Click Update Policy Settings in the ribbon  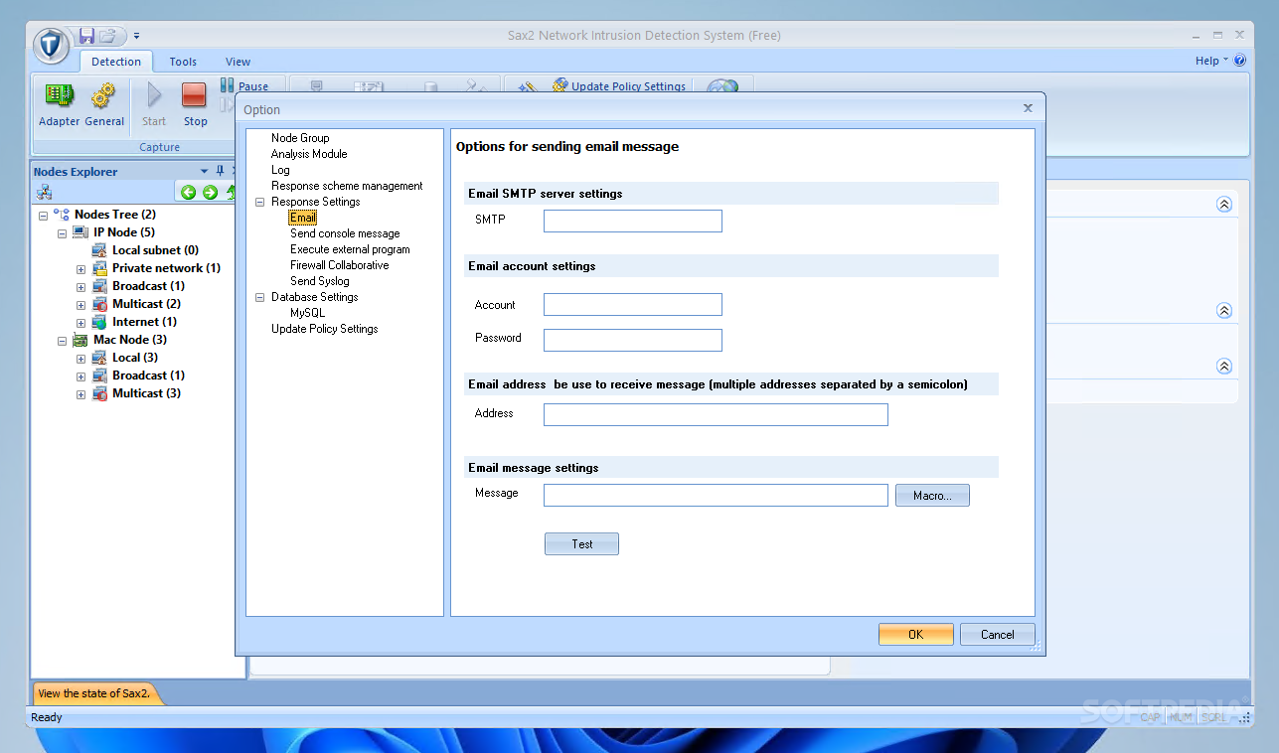[619, 86]
